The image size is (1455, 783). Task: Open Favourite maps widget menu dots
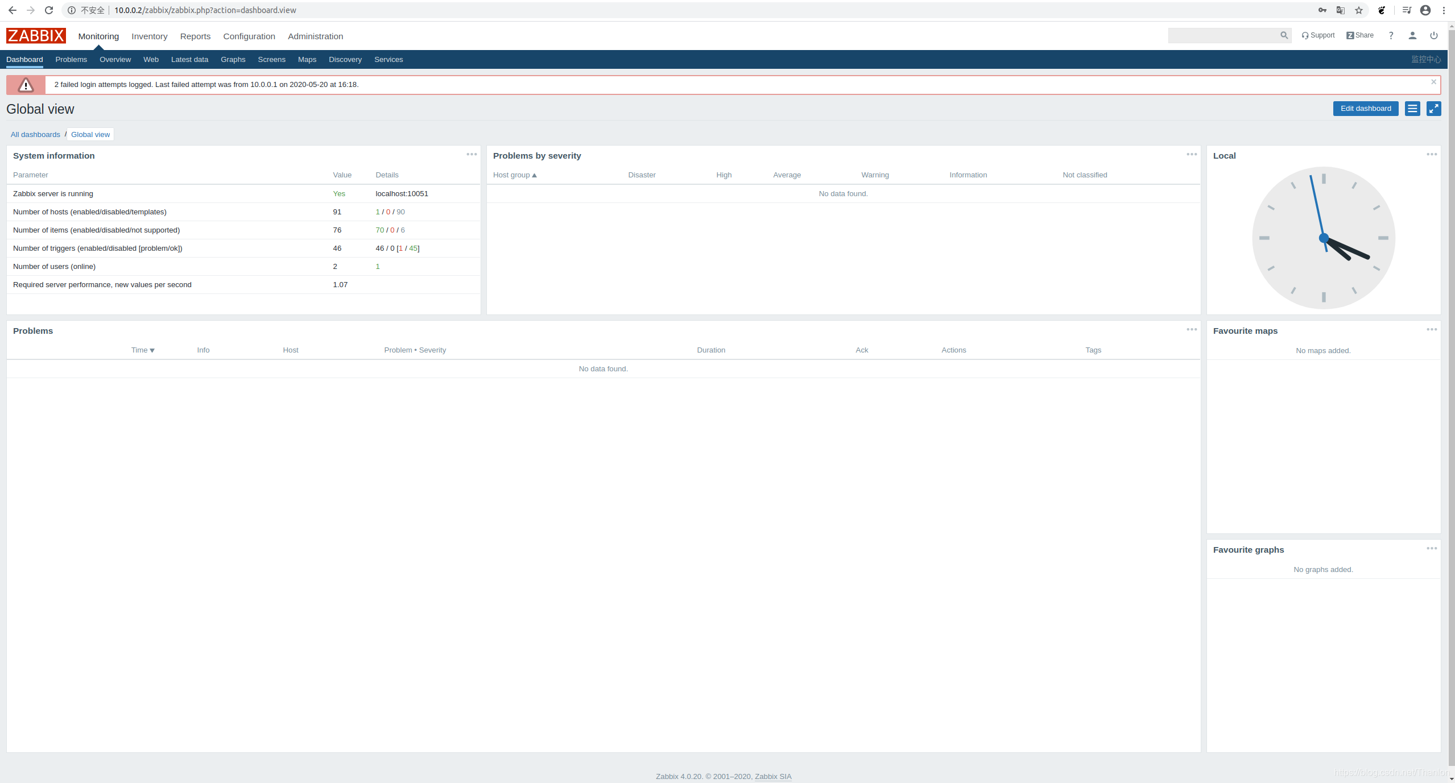1432,329
